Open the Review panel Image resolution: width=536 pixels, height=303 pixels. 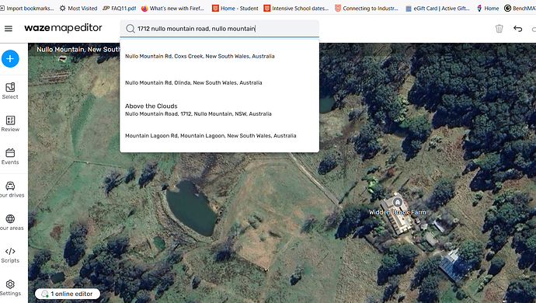(10, 124)
